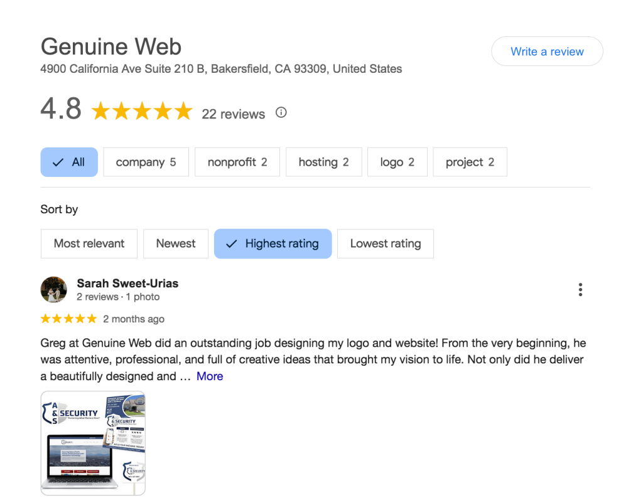Sort reviews by Most relevant

tap(89, 243)
